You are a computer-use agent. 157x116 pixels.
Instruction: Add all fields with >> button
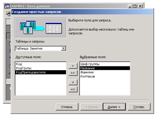73,73
